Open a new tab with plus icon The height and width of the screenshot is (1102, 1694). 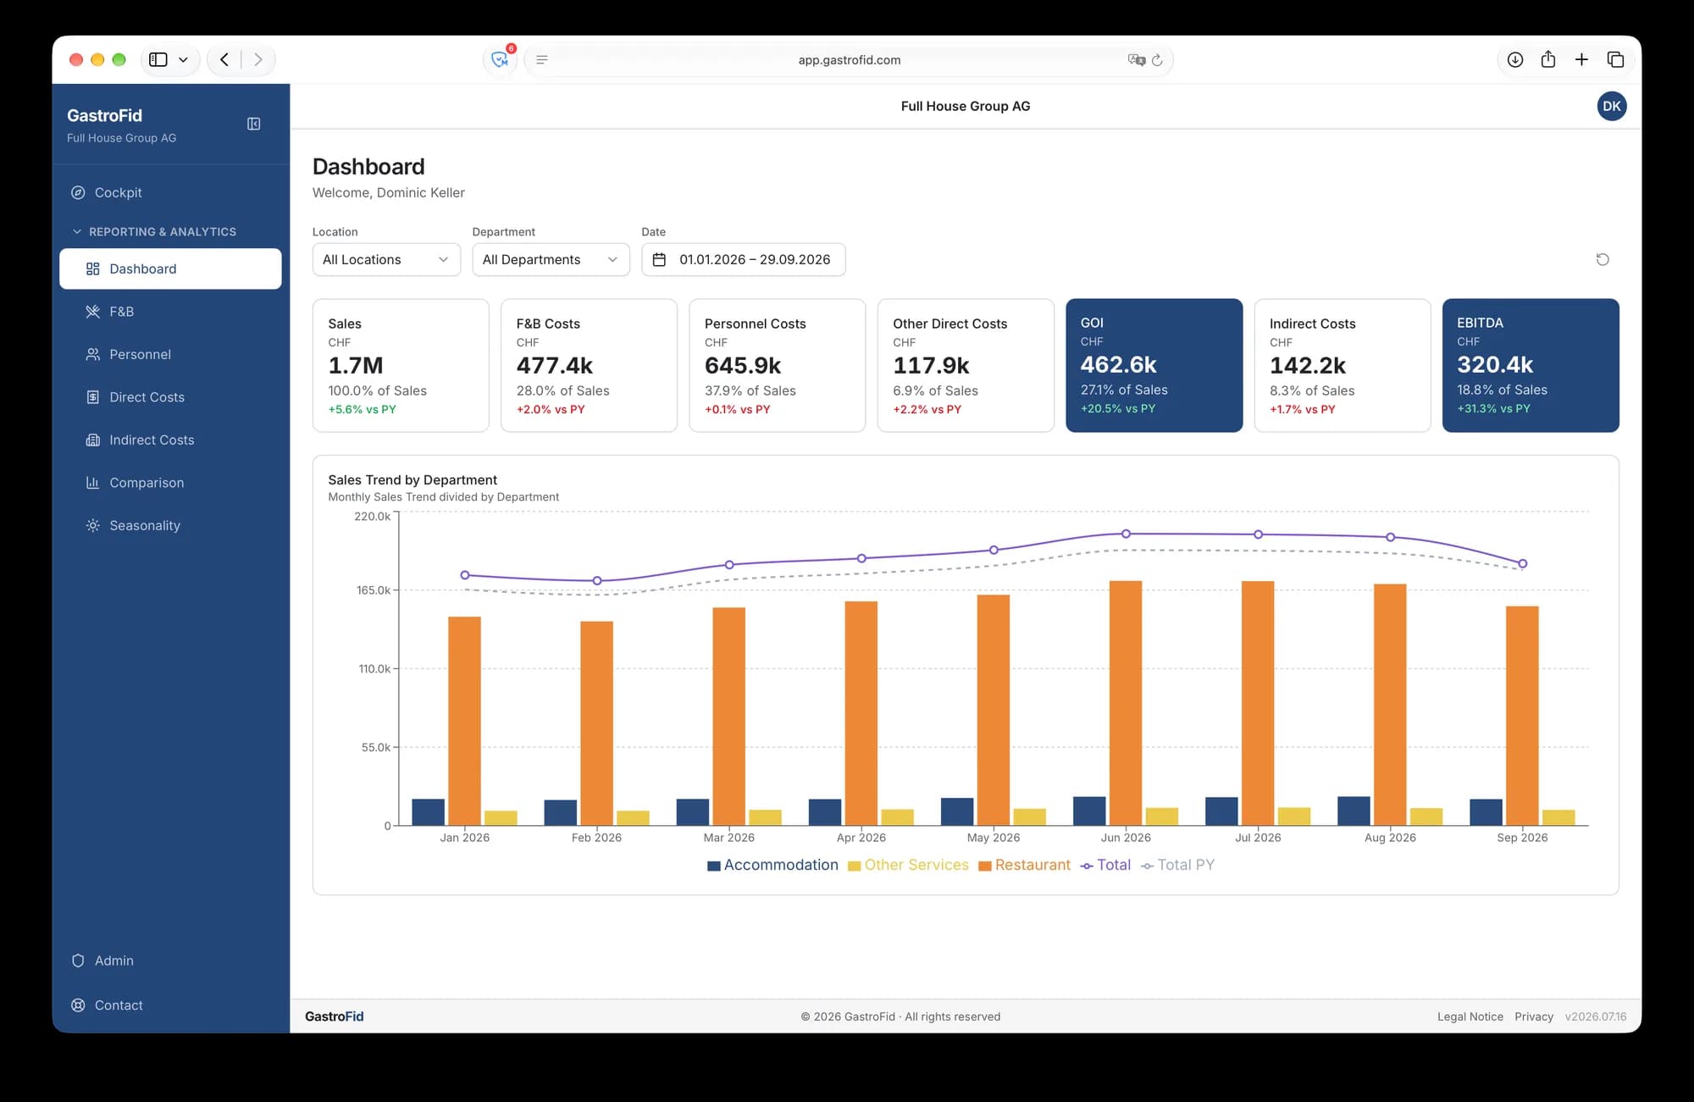click(1581, 59)
